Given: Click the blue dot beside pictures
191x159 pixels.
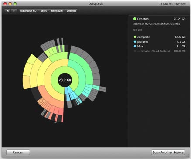Looking at the screenshot, I should coord(135,42).
